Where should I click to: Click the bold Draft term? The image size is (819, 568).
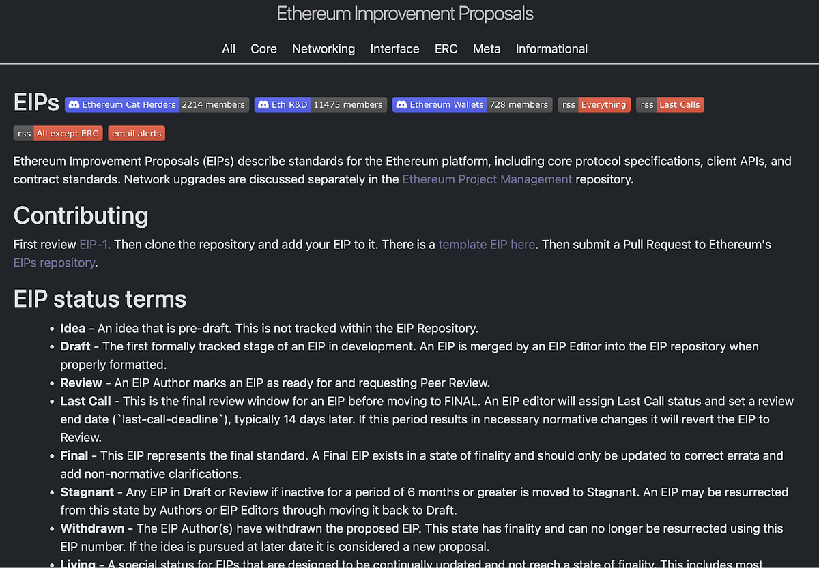pyautogui.click(x=75, y=346)
